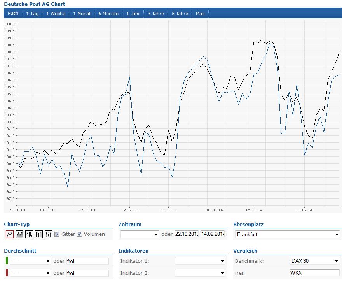Switch to the 1 Tag tab

[32, 13]
